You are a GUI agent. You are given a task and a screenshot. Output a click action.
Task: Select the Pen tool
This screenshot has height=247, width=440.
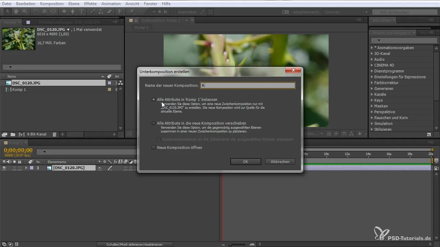[73, 12]
